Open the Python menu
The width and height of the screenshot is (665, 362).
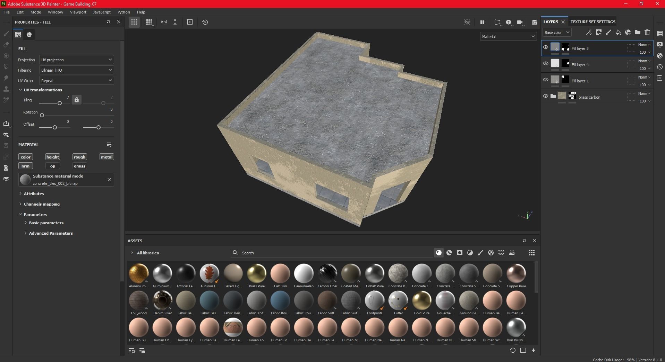(124, 12)
